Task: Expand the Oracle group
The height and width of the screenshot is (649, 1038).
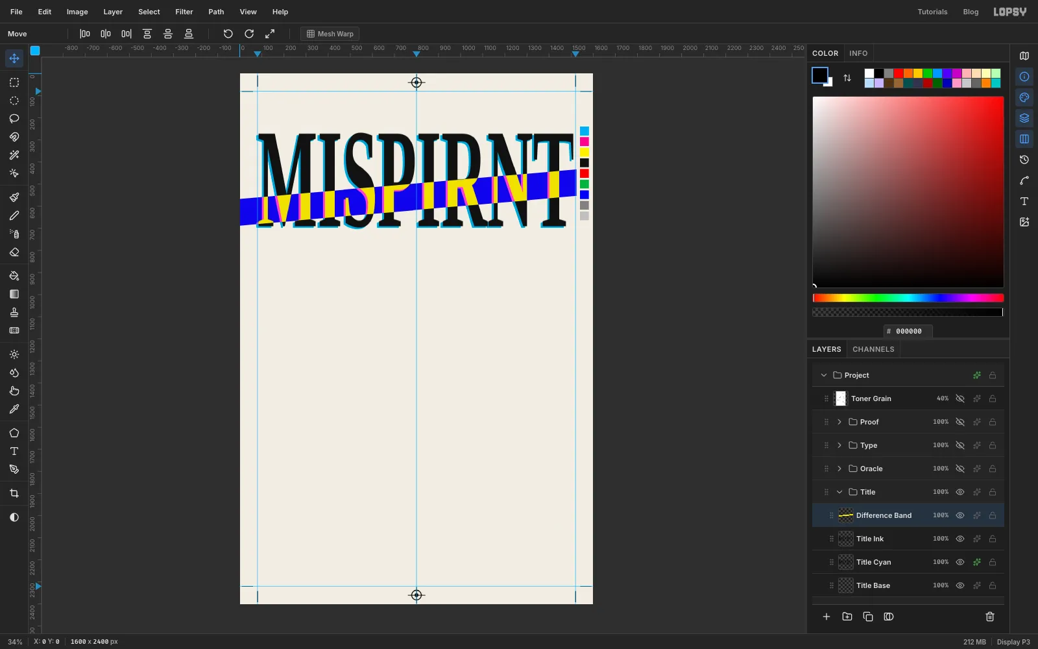Action: [839, 469]
